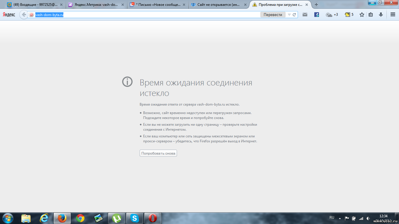
Task: Open the Firefox hamburger menu
Action: pyautogui.click(x=393, y=15)
